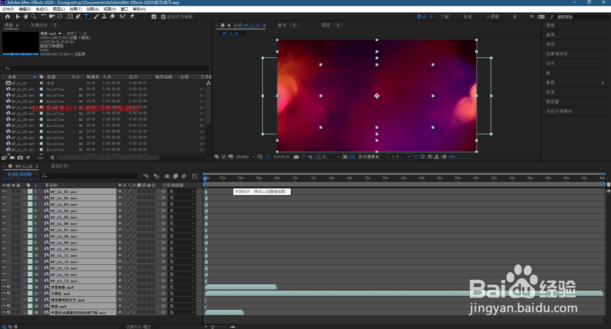Select the Roto Brush tool
This screenshot has height=329, width=611.
tap(122, 17)
